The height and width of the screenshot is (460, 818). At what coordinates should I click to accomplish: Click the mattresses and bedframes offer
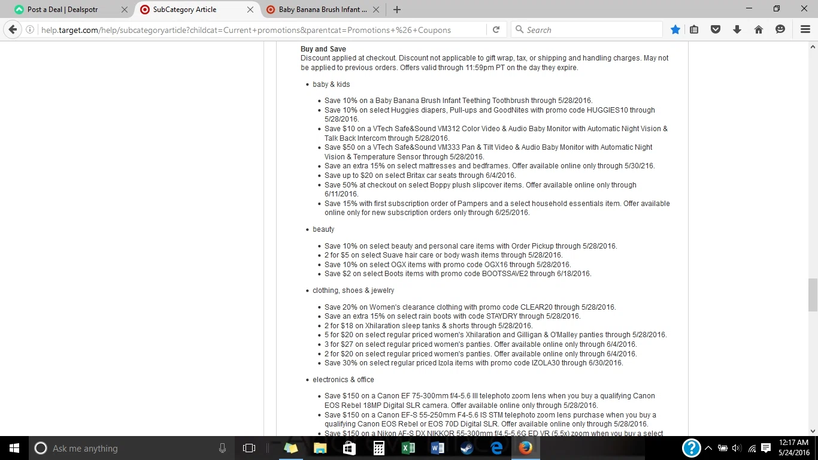pos(490,166)
